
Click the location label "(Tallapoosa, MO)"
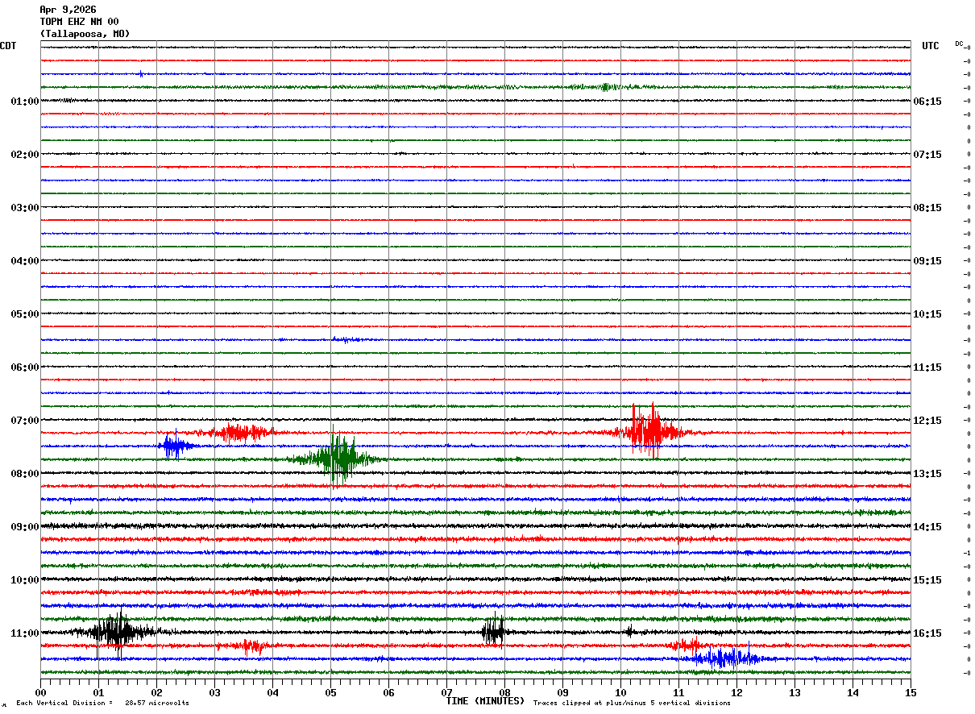(85, 34)
